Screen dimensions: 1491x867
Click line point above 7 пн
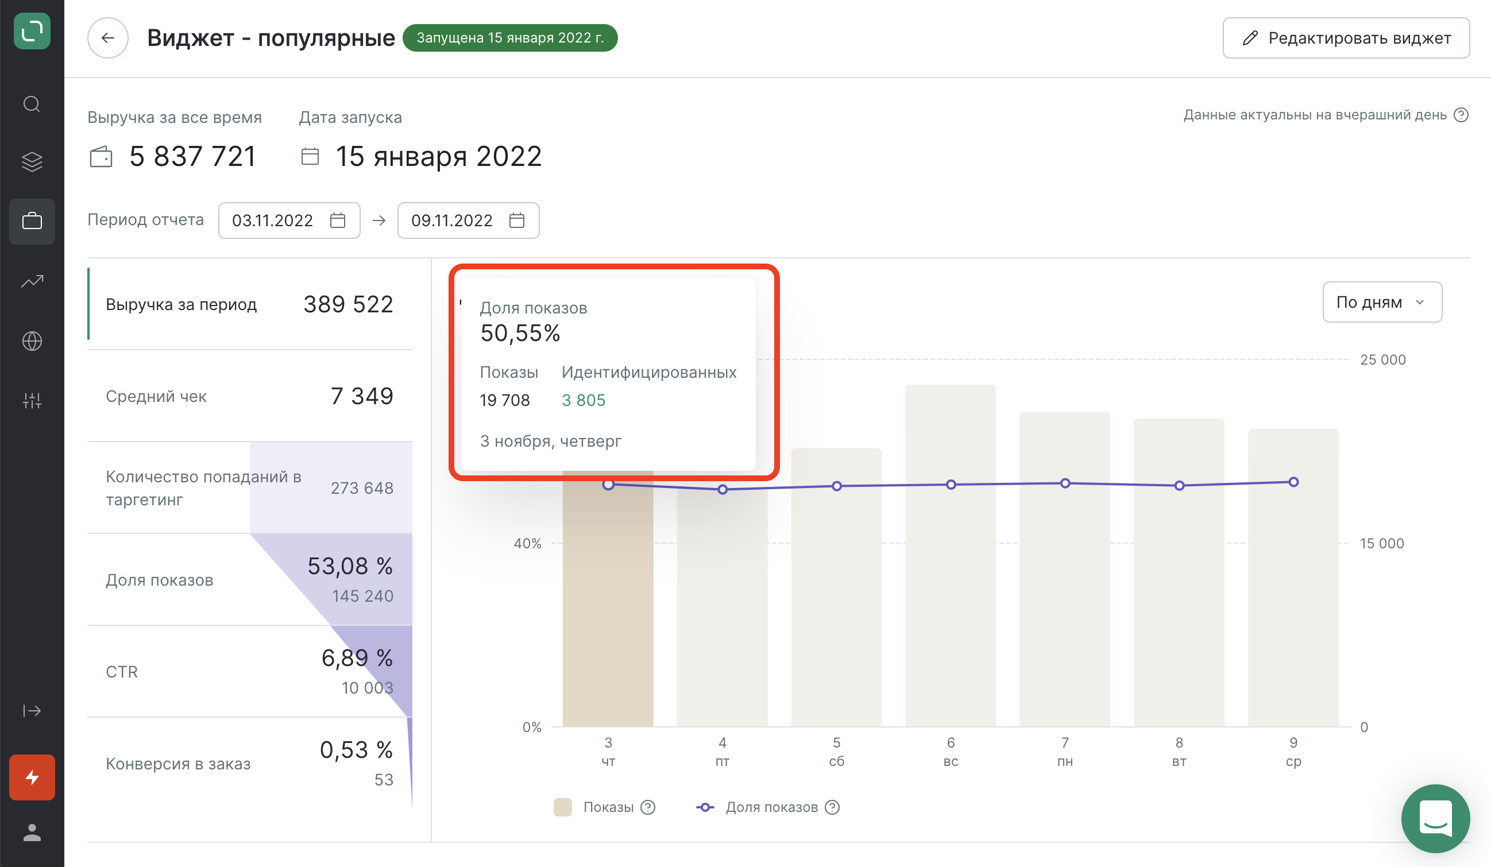coord(1065,483)
